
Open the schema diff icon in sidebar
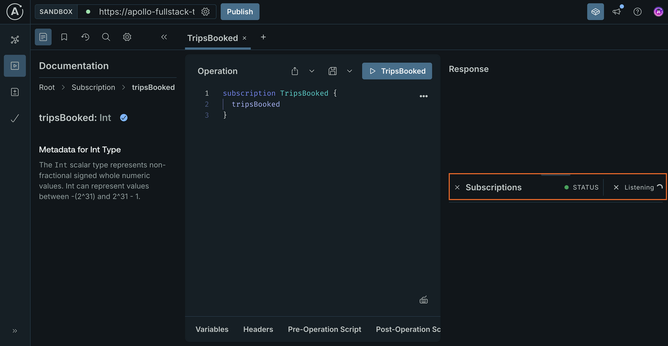[15, 92]
